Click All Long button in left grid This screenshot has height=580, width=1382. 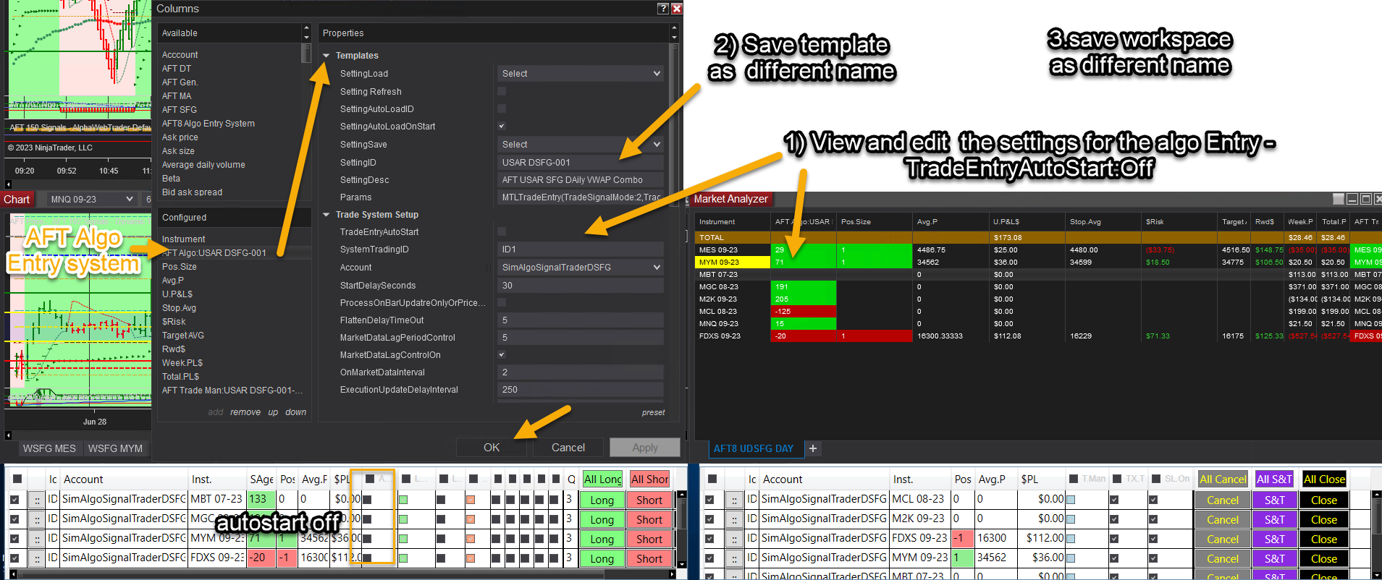click(602, 479)
